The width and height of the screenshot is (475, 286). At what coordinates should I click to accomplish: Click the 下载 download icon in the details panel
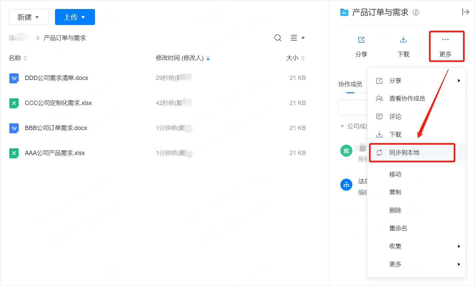(x=403, y=39)
